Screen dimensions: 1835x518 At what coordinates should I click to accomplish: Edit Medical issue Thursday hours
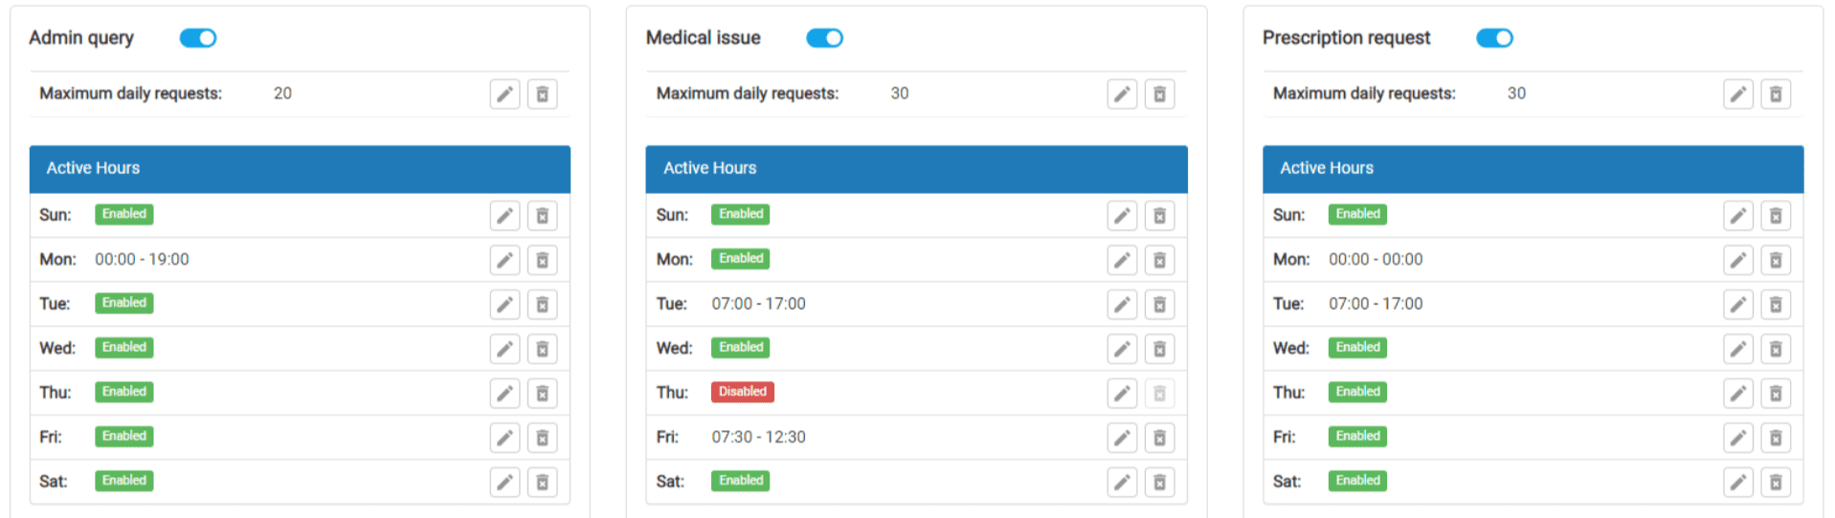(x=1122, y=393)
